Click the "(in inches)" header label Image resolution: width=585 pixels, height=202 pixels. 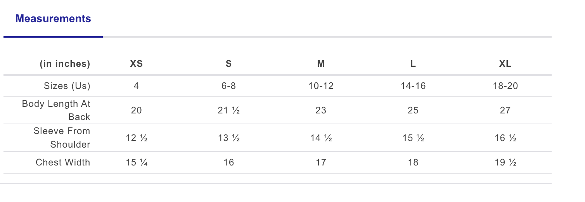65,64
